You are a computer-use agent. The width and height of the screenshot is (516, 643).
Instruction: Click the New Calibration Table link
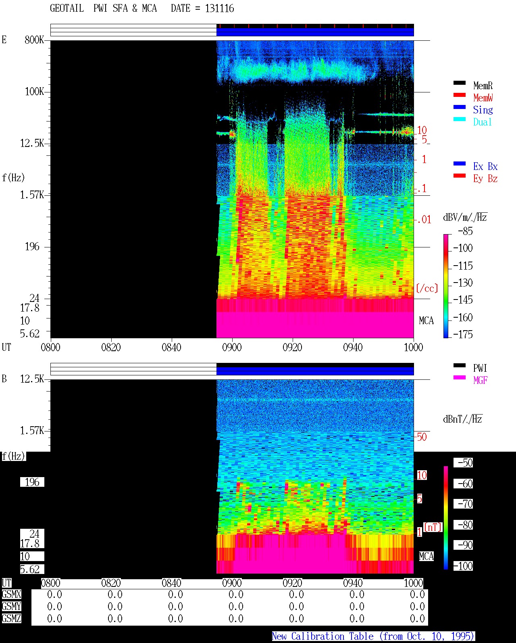pyautogui.click(x=373, y=636)
